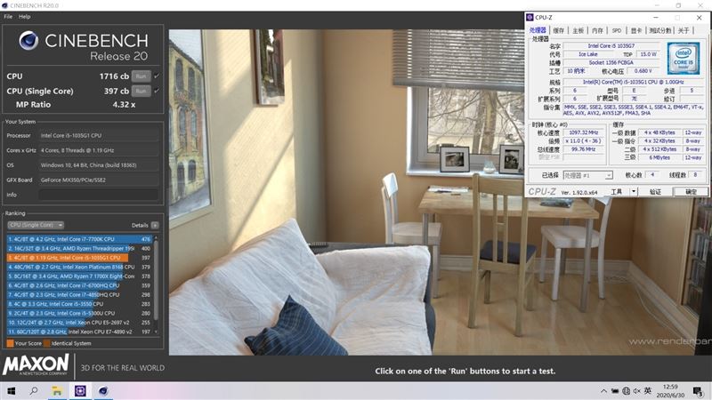
Task: Click the empty Info input field
Action: coord(99,195)
